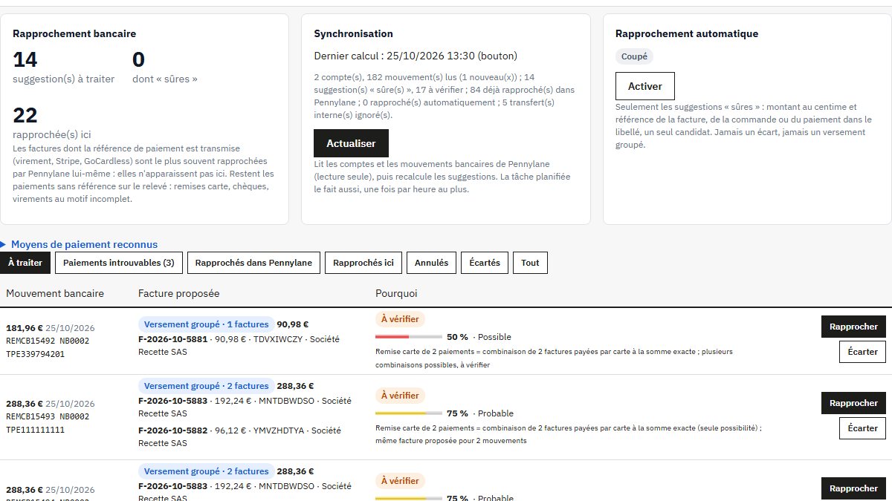Click the Facture proposée column header

[178, 294]
